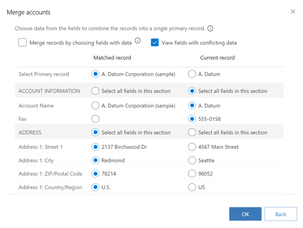Viewport: 303px width, 228px height.
Task: Choose the empty Fax from matched record
Action: 95,119
